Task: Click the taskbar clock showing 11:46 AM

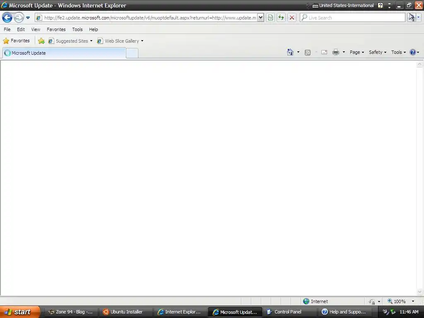Action: (409, 312)
